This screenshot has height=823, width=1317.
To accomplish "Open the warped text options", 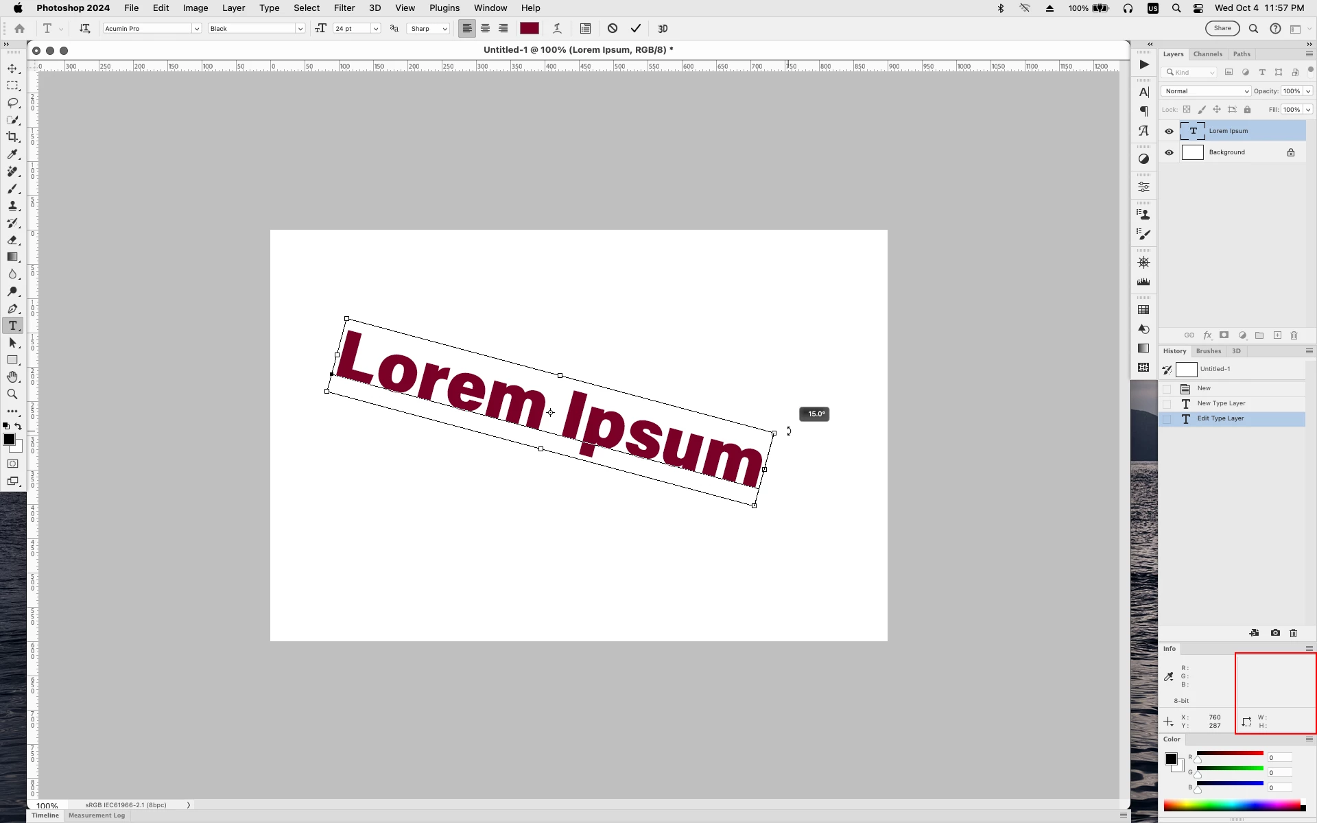I will click(x=557, y=29).
